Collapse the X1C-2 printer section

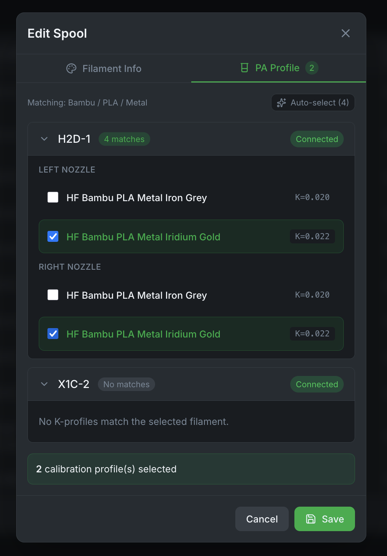[44, 384]
